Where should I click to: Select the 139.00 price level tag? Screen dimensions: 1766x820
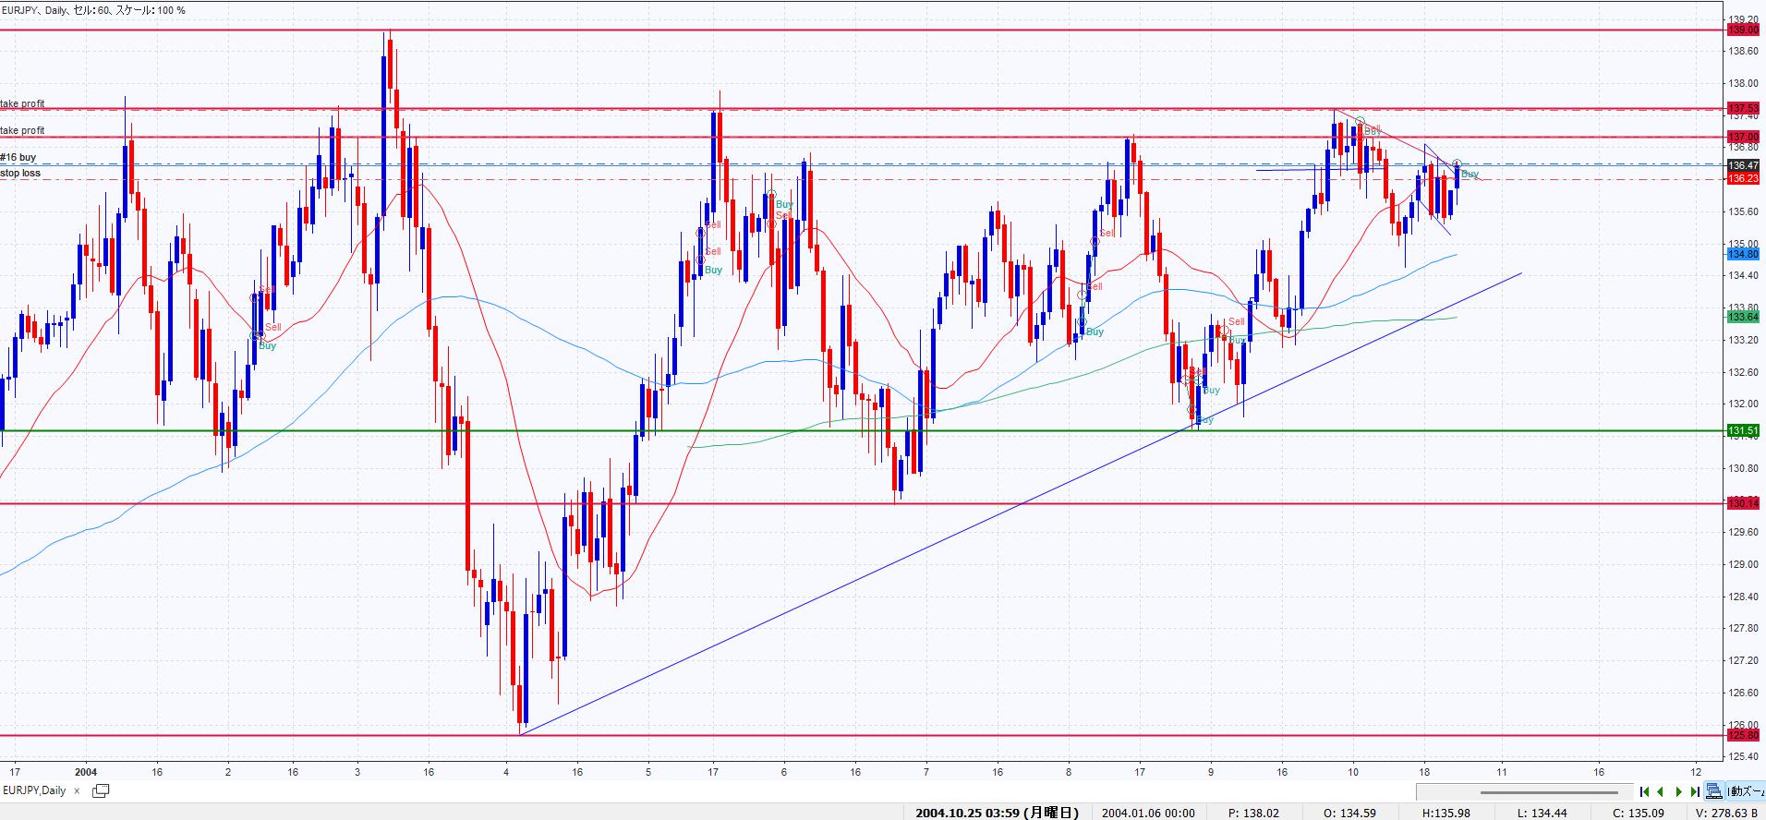tap(1742, 30)
